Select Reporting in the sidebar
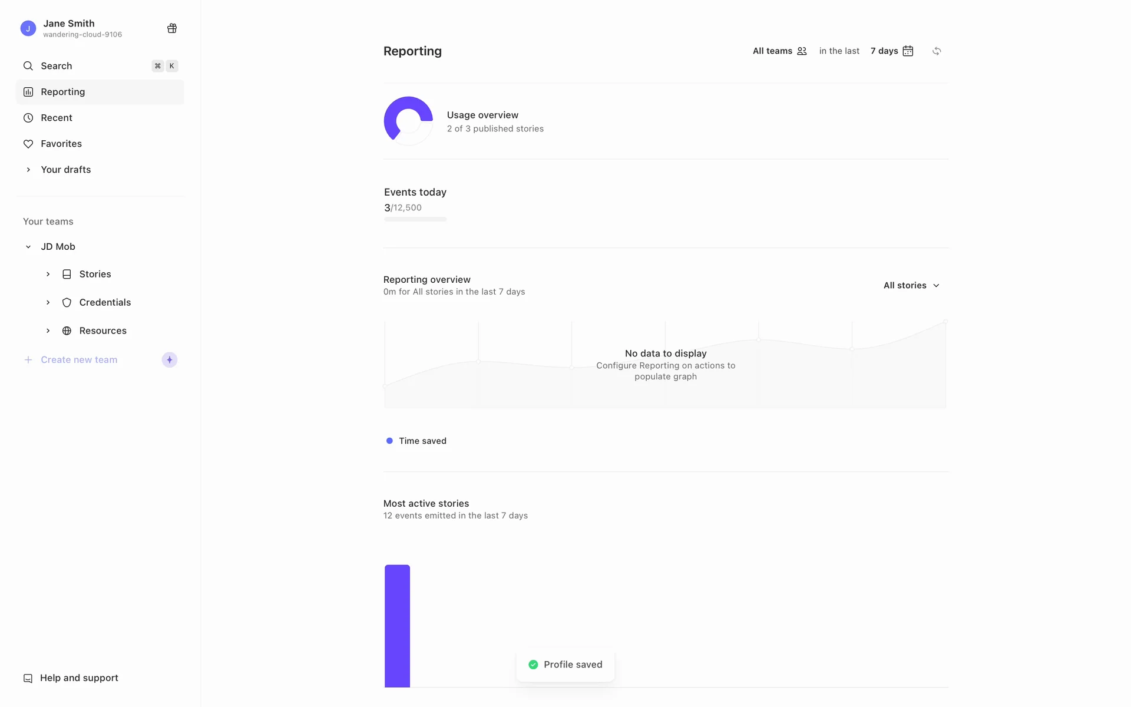Viewport: 1131px width, 707px height. click(x=63, y=92)
